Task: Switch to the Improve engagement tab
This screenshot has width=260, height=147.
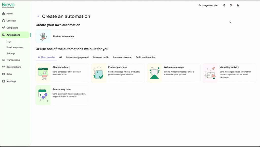Action: pos(77,57)
